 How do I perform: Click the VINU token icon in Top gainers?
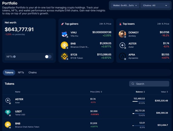pyautogui.click(x=64, y=34)
